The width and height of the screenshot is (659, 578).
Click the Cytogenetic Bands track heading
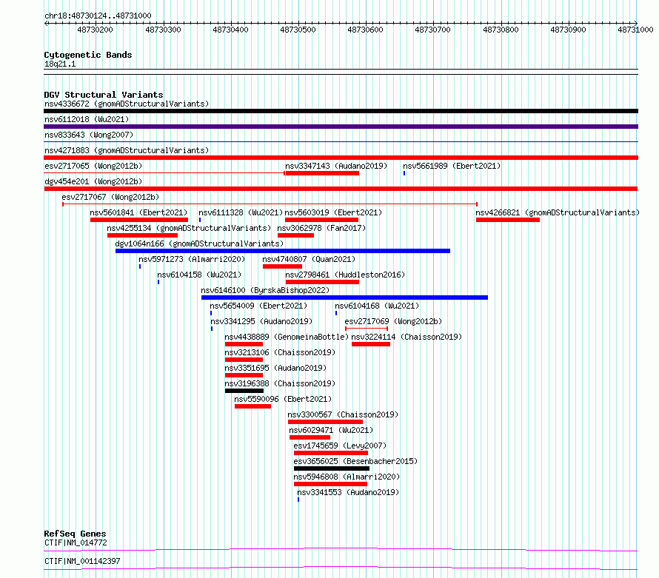[88, 55]
